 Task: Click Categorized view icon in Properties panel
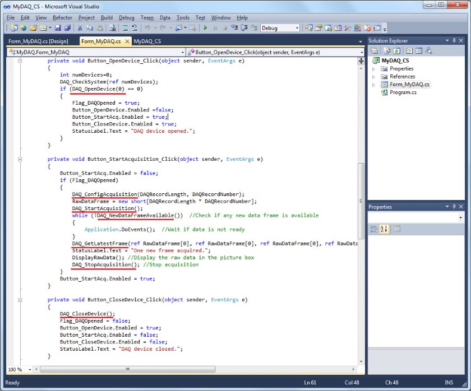pos(373,229)
